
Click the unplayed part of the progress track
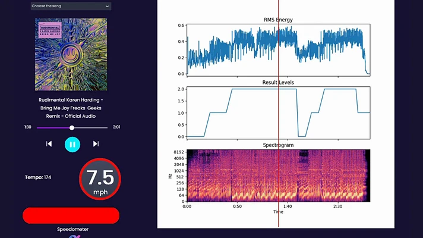(x=91, y=127)
